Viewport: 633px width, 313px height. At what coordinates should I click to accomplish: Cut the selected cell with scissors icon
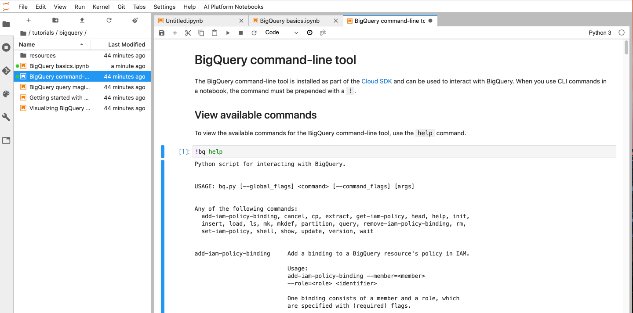click(188, 33)
